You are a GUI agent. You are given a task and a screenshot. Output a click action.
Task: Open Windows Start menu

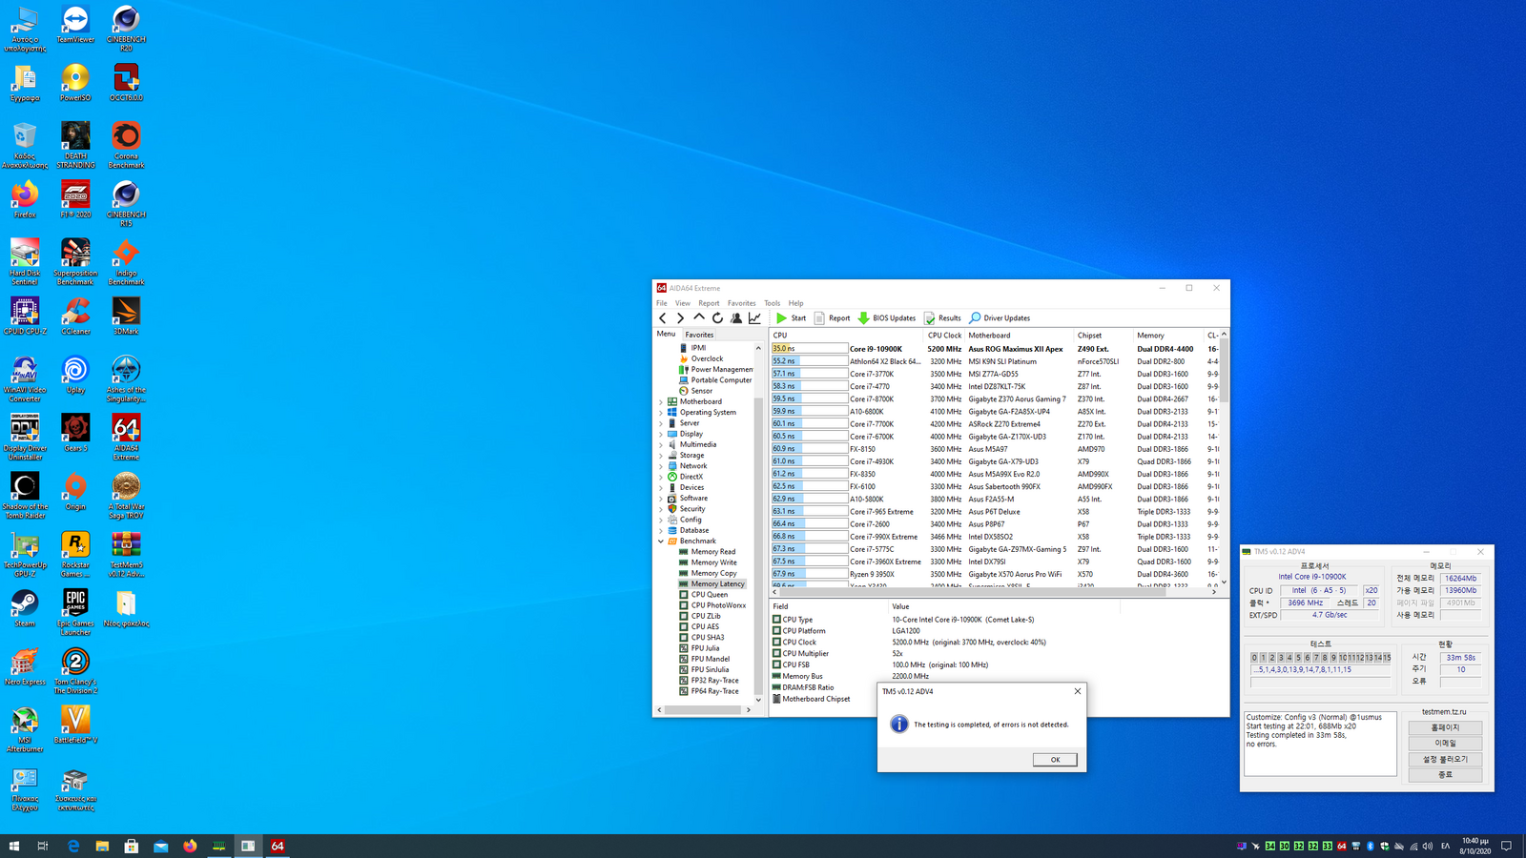[13, 846]
